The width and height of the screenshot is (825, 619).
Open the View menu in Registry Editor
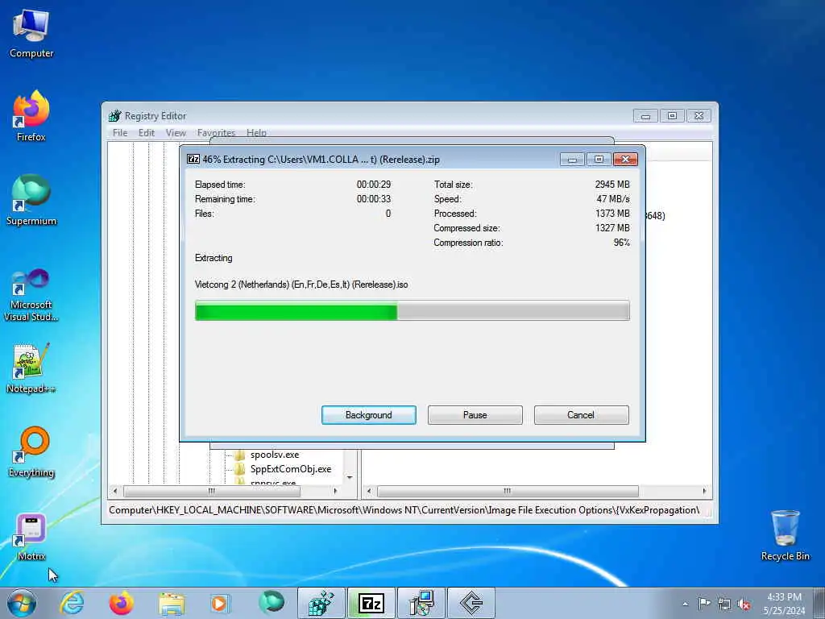click(x=176, y=133)
